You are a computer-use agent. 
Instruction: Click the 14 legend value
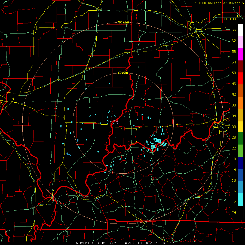[x=234, y=170]
